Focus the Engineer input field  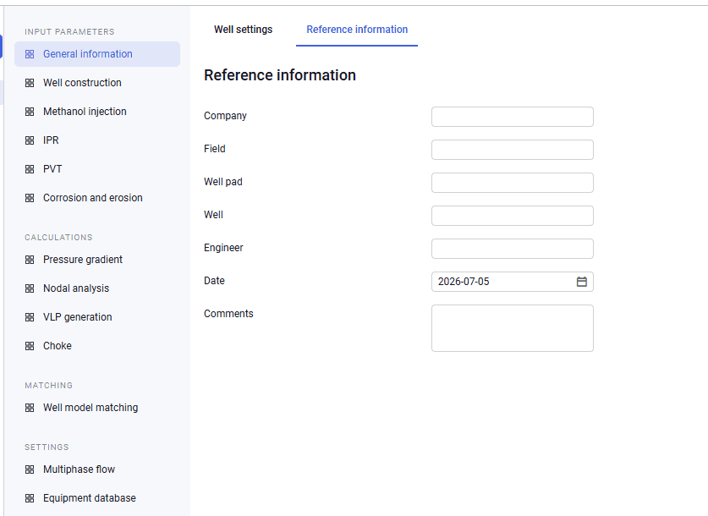(x=513, y=249)
